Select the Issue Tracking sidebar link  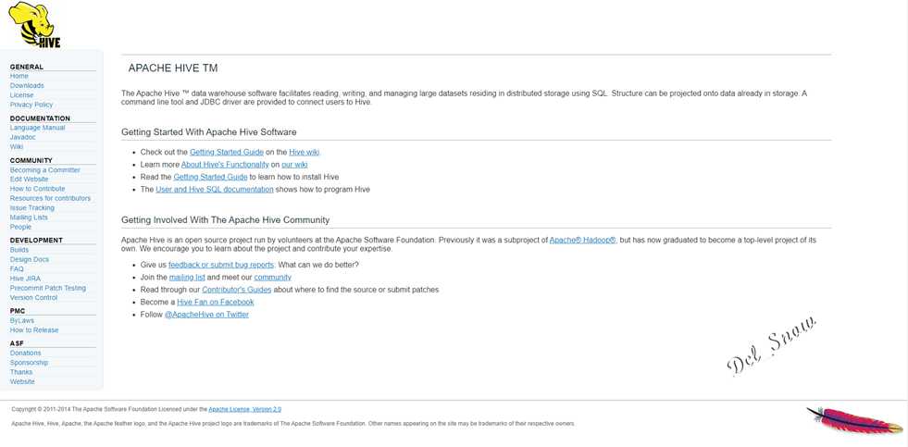pos(31,208)
